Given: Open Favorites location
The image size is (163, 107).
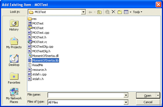Looking at the screenshot, I should pos(14,78).
